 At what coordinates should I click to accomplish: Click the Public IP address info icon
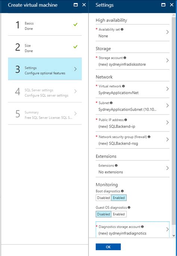(125, 120)
